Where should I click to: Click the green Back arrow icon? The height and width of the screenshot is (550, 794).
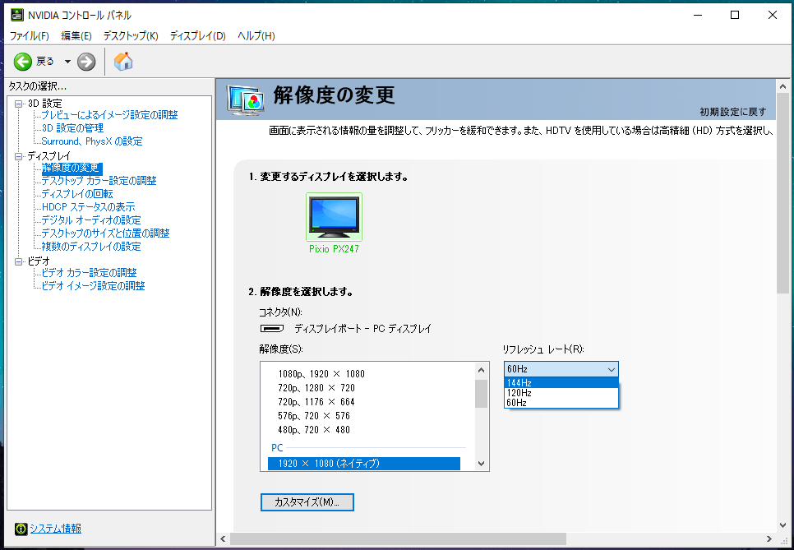pyautogui.click(x=23, y=62)
